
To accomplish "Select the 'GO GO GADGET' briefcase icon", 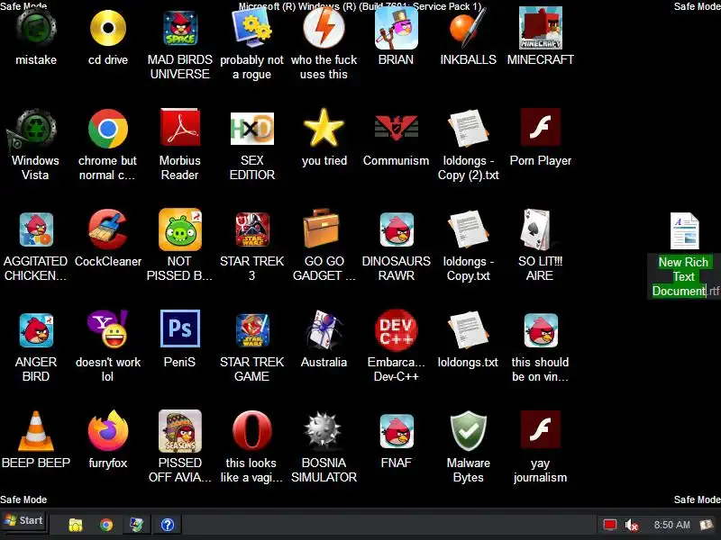I will (x=322, y=229).
